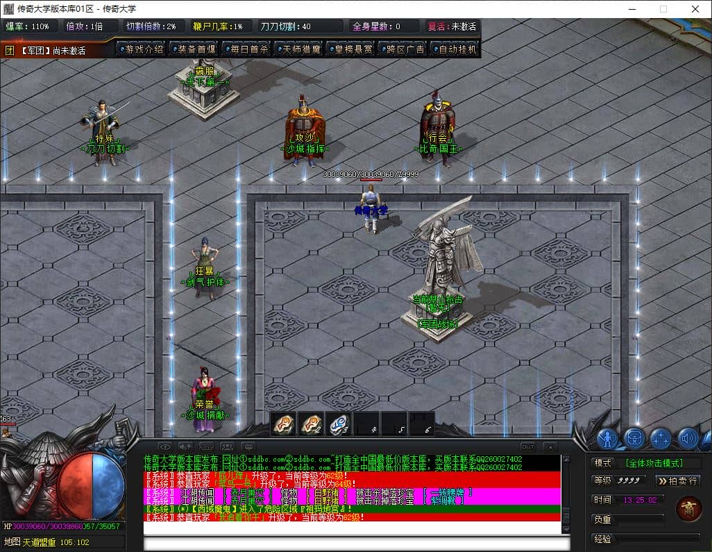Select empty quick slot 5

click(x=394, y=424)
